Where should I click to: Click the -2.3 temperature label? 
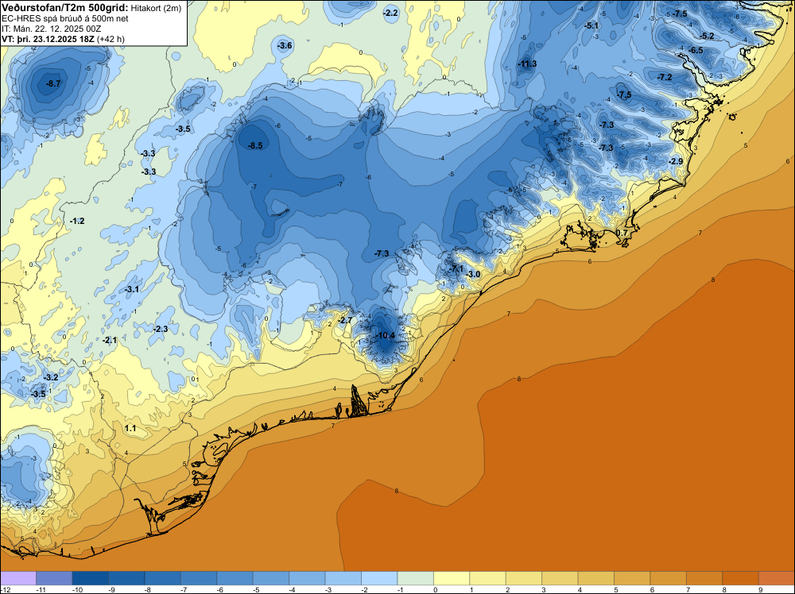(x=161, y=329)
